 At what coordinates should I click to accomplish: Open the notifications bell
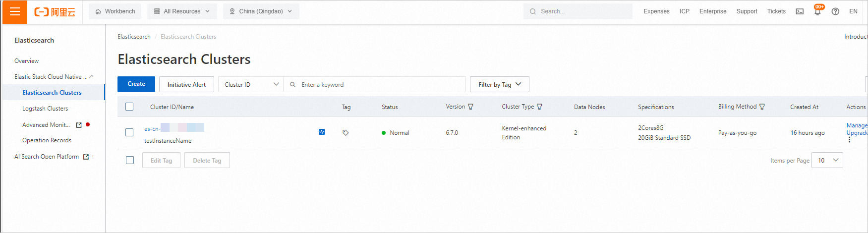point(817,11)
